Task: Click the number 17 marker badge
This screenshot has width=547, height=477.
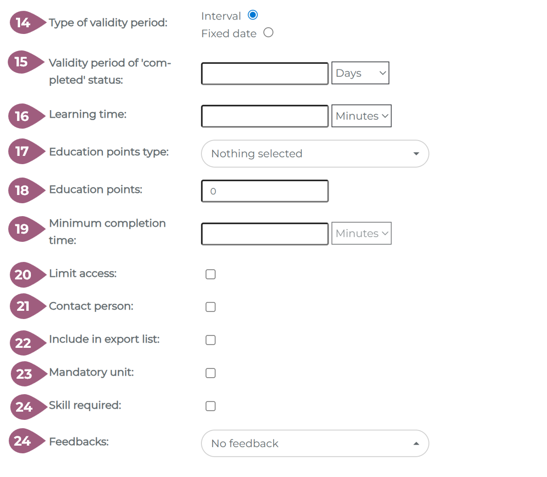Action: pyautogui.click(x=22, y=152)
